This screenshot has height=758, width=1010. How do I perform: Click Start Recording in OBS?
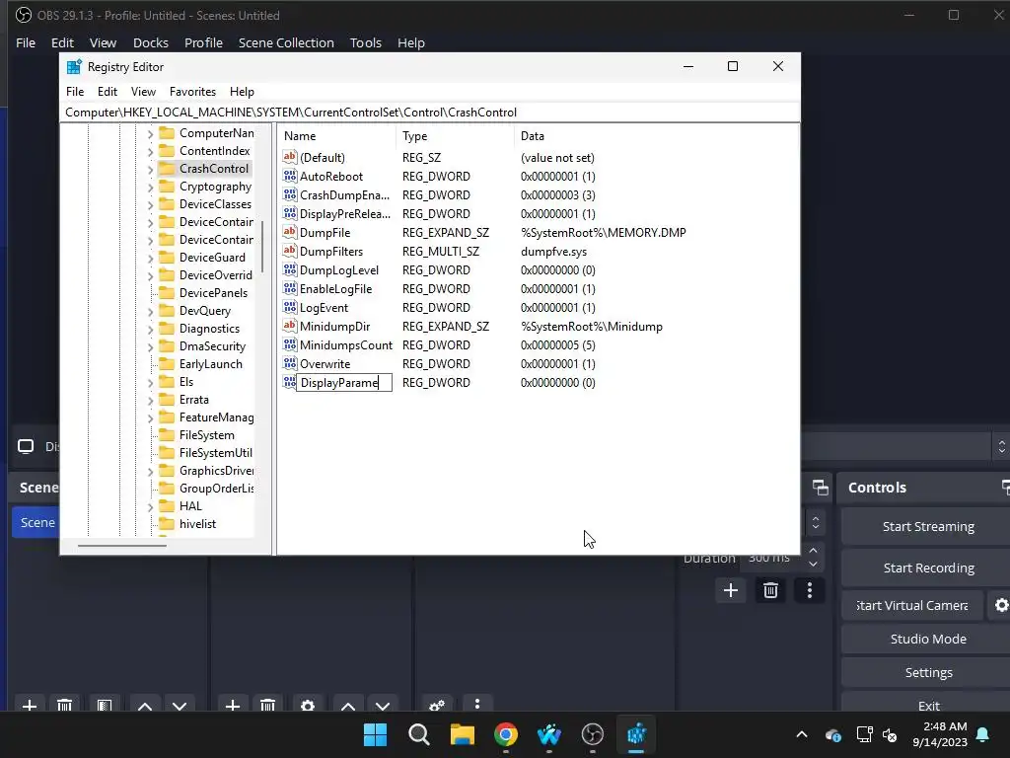click(x=928, y=568)
